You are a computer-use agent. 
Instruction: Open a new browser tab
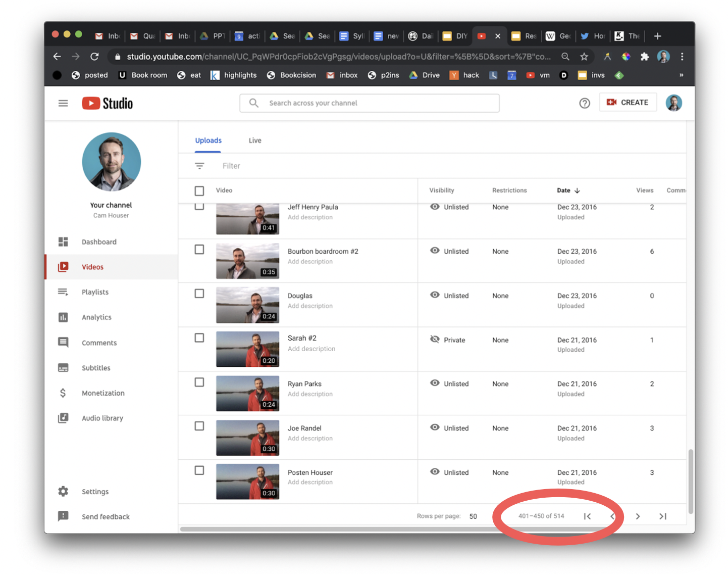(657, 36)
